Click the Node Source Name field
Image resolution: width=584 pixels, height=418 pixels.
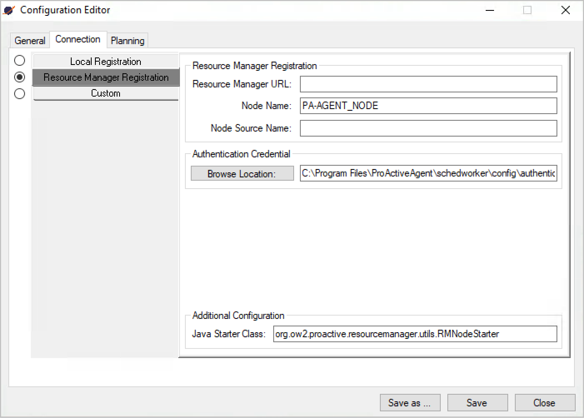(x=428, y=128)
